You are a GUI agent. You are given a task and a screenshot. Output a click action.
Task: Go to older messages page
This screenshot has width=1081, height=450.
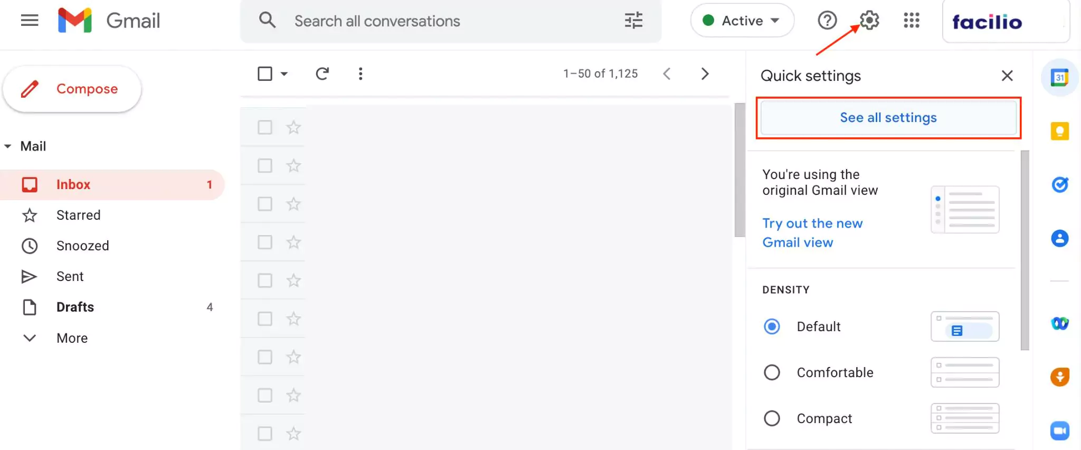705,73
